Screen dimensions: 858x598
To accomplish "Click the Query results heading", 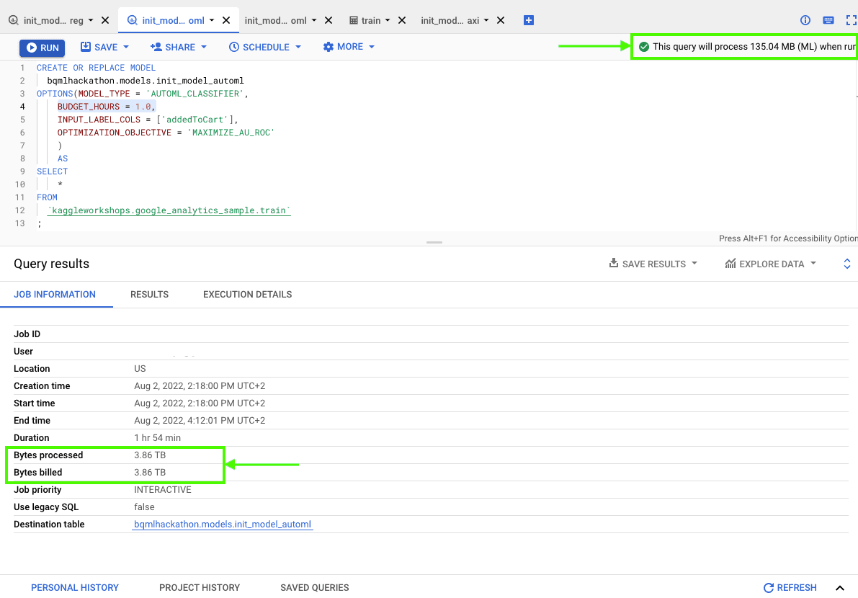I will pos(51,264).
